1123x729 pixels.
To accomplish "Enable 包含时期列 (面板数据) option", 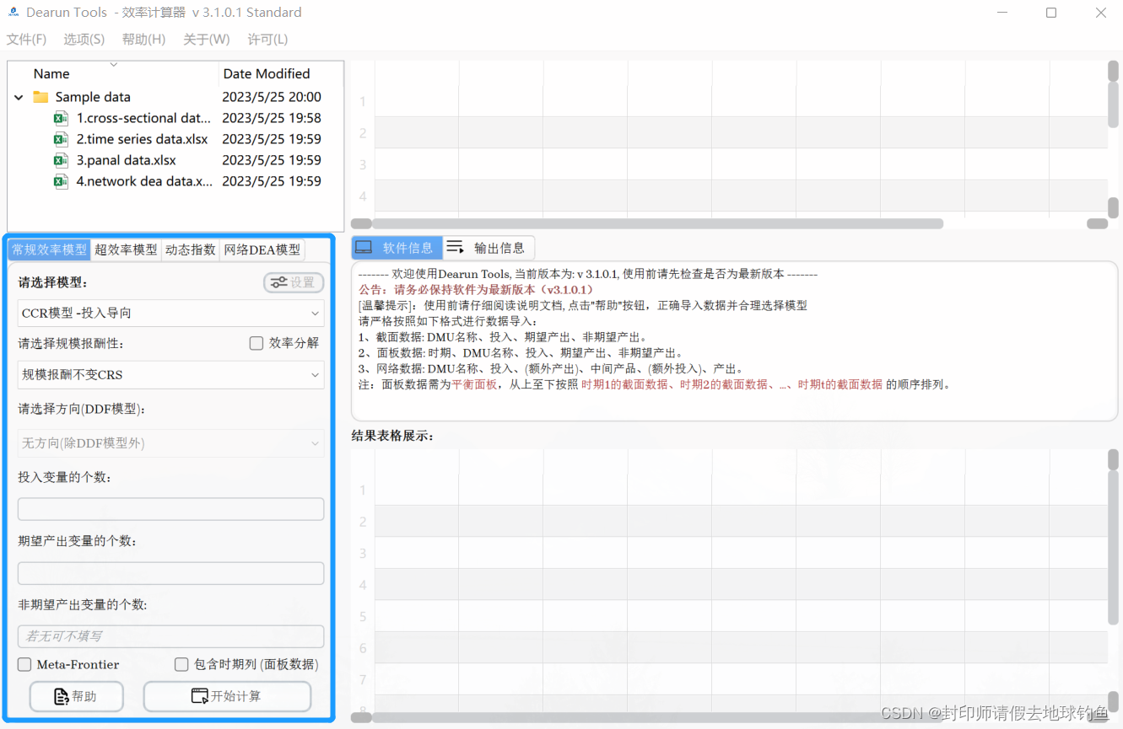I will tap(181, 664).
